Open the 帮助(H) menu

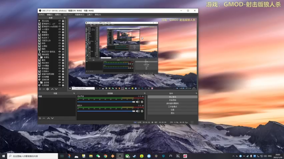coord(98,14)
